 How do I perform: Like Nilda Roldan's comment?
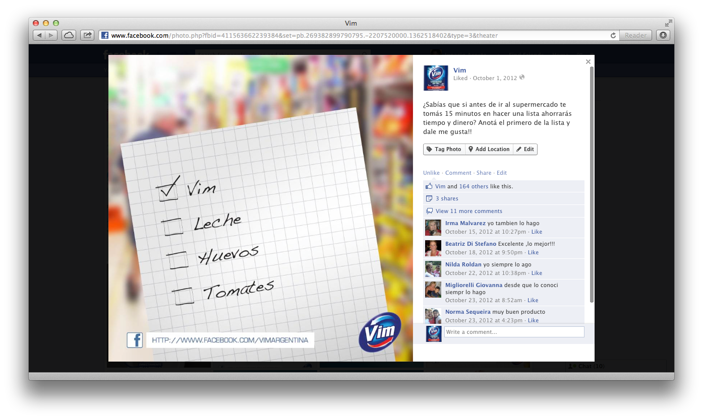tap(537, 273)
